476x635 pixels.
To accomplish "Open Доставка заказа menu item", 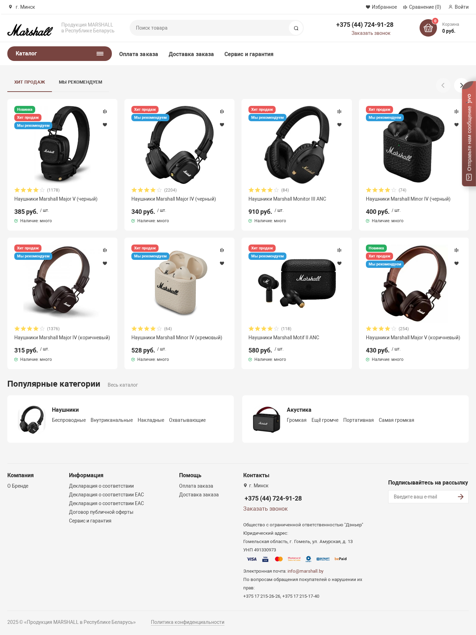I will pos(191,54).
